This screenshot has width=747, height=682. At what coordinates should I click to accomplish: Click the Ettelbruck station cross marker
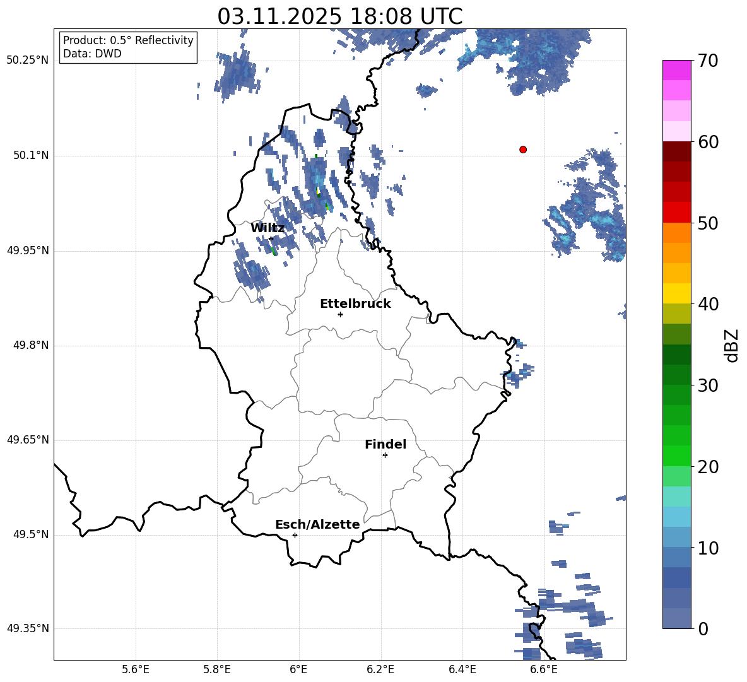(x=340, y=314)
